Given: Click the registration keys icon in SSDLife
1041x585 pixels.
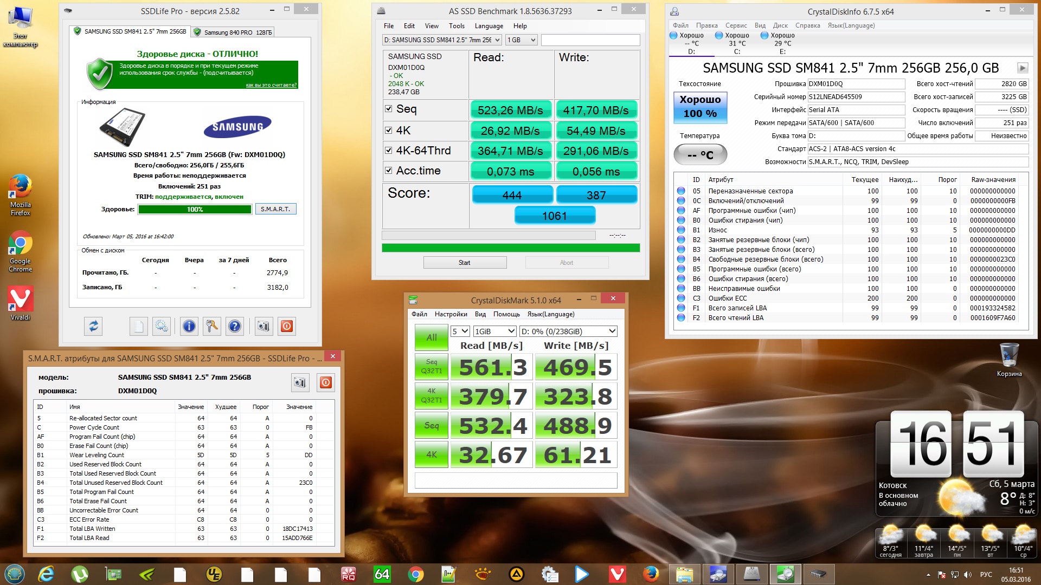Looking at the screenshot, I should tap(211, 326).
